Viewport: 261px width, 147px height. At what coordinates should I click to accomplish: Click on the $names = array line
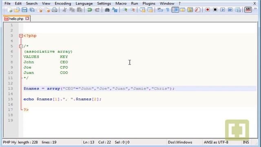tap(99, 89)
